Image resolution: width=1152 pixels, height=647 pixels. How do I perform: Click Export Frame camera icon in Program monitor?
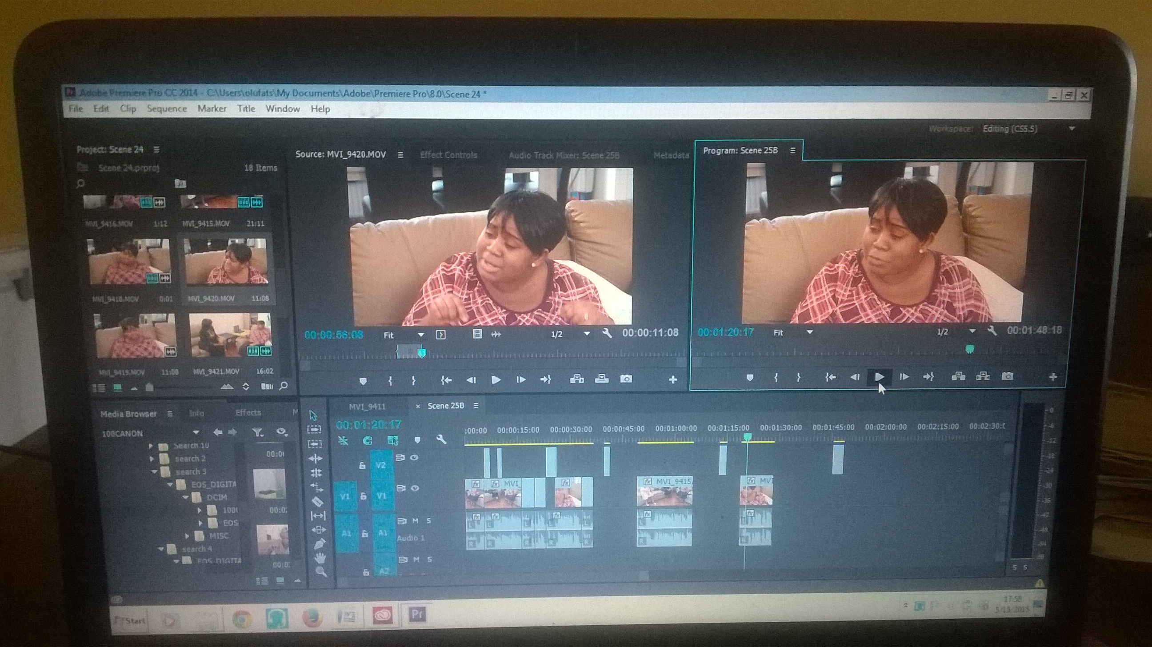coord(1007,376)
